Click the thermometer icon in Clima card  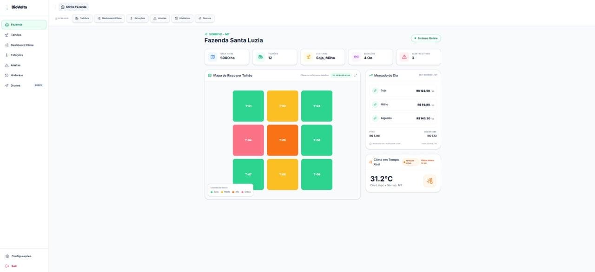(x=430, y=181)
